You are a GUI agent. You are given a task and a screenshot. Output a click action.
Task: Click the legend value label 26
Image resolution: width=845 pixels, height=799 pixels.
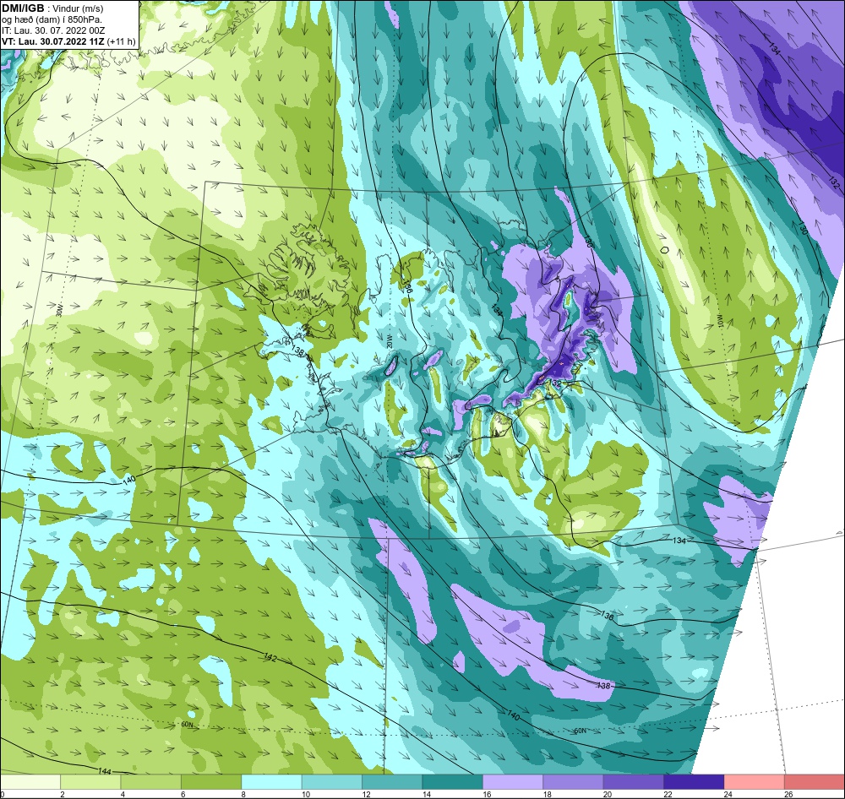(x=789, y=794)
